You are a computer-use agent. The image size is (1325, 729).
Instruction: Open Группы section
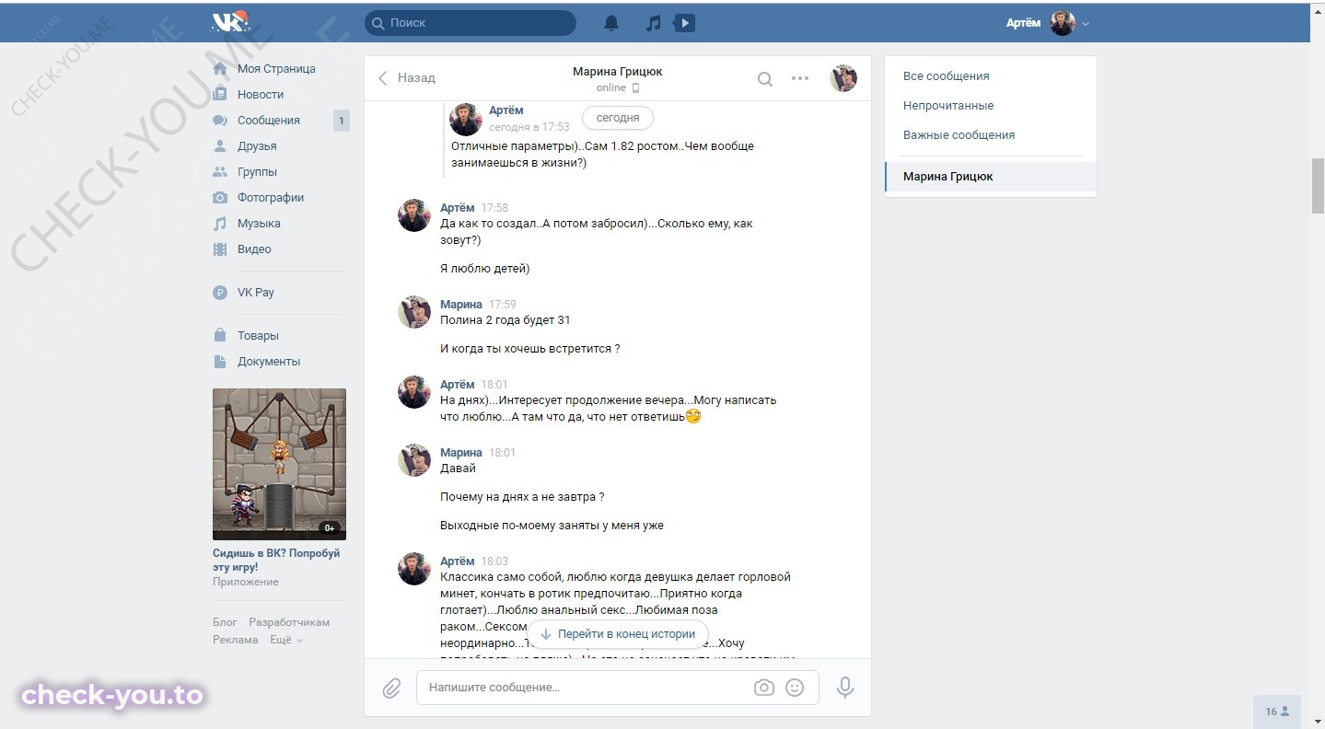[x=257, y=172]
